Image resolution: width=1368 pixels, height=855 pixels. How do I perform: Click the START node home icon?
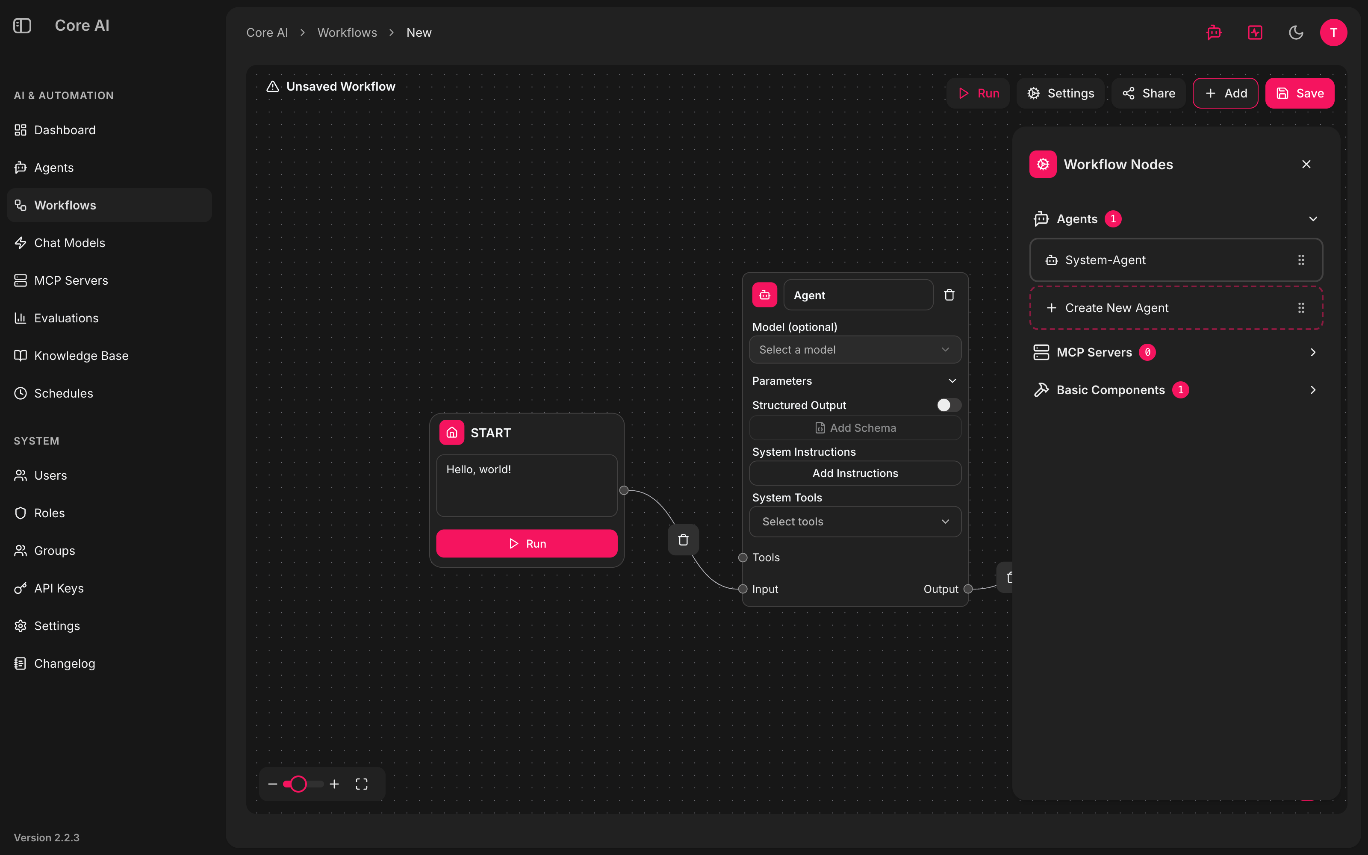click(452, 433)
